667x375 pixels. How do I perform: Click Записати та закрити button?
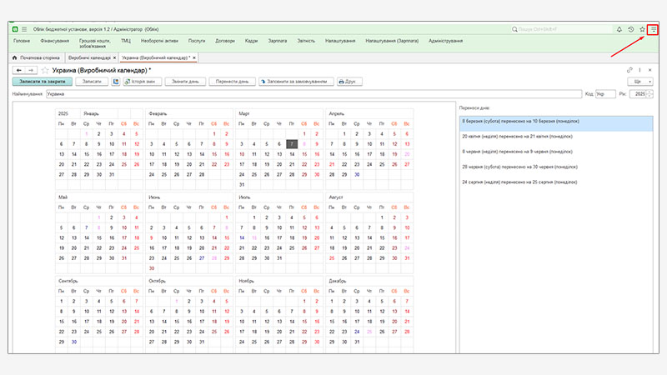(41, 82)
